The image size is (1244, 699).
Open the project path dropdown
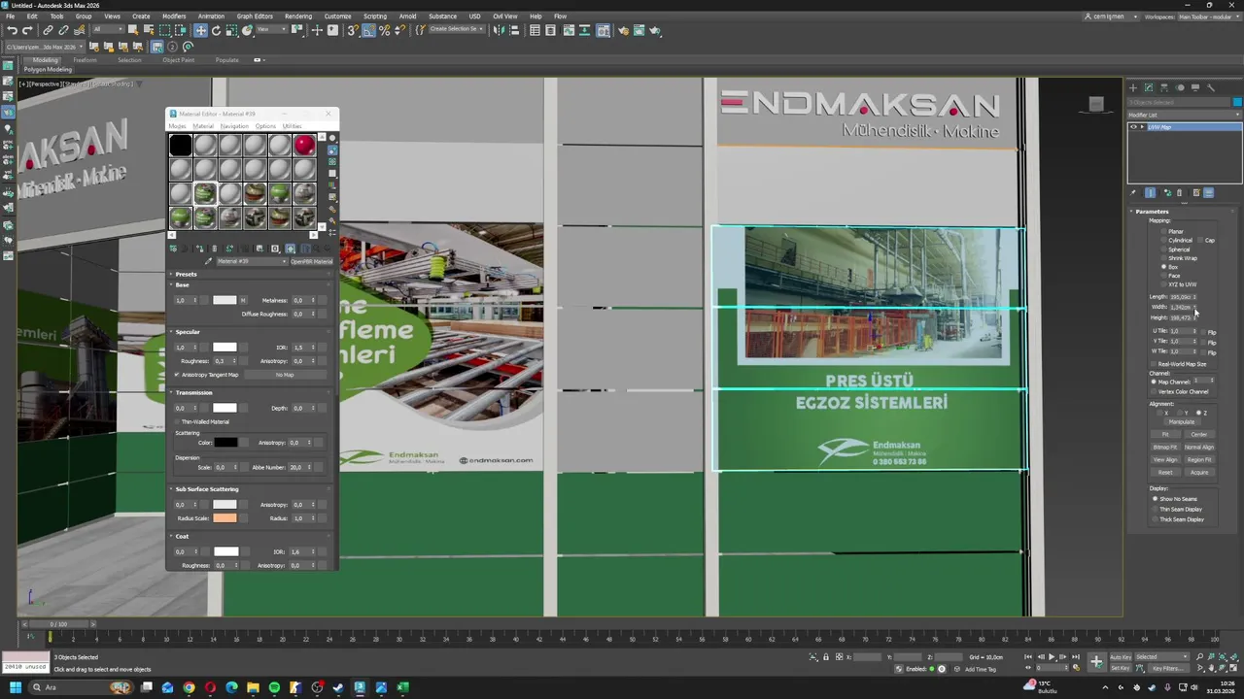point(43,47)
